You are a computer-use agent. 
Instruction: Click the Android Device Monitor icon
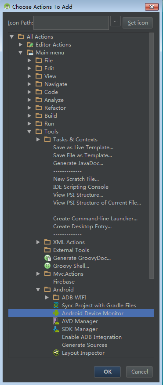click(x=56, y=313)
